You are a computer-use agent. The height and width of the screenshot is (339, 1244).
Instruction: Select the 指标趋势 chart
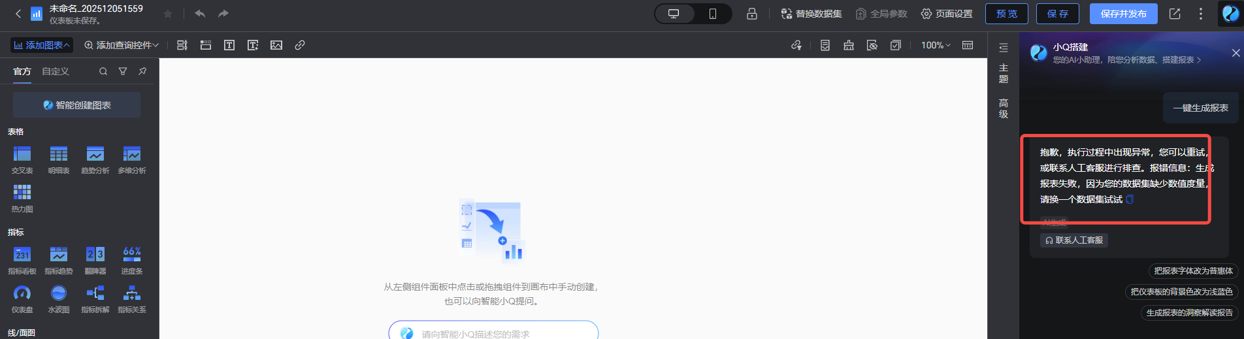coord(59,260)
